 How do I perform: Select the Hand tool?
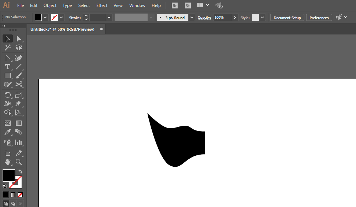click(7, 162)
